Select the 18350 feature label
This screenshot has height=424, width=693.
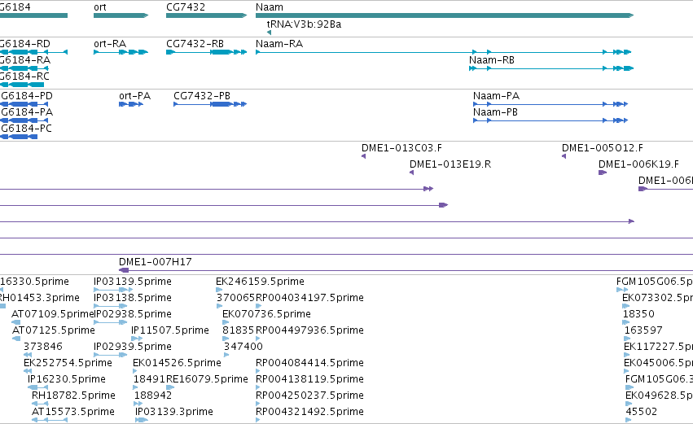638,314
